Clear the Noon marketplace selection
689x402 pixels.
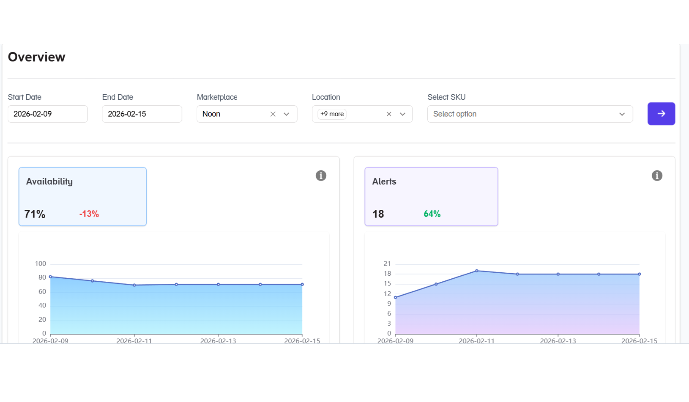pyautogui.click(x=273, y=114)
